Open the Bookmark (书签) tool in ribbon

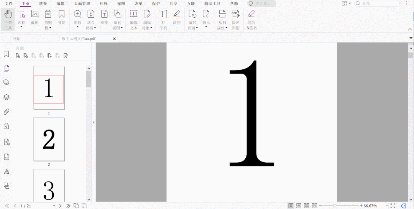coord(61,19)
